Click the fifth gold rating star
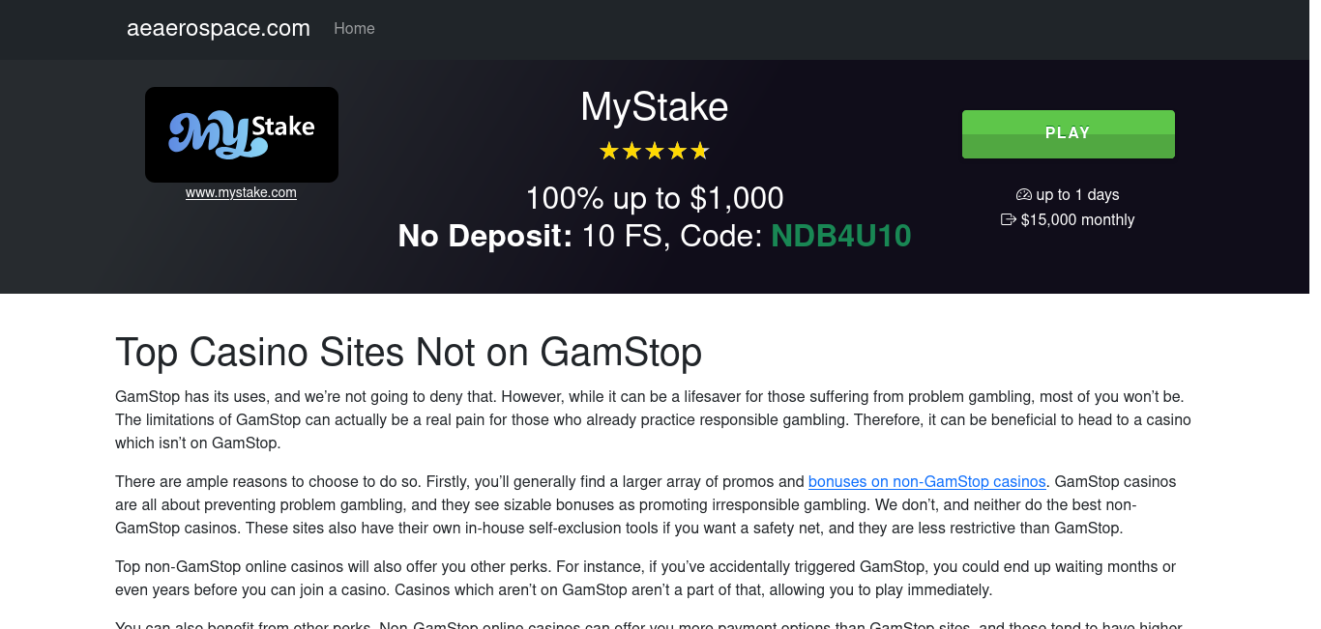The height and width of the screenshot is (629, 1321). [x=701, y=151]
